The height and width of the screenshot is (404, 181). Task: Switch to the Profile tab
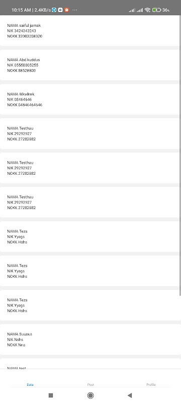point(151,384)
